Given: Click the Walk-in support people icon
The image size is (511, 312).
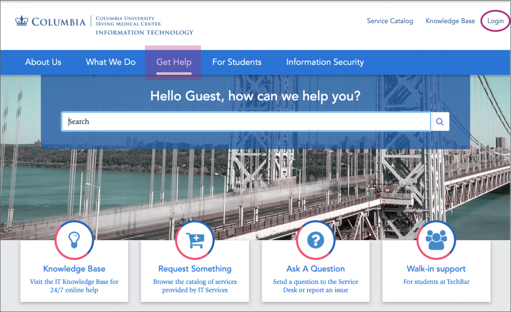Looking at the screenshot, I should (x=436, y=240).
